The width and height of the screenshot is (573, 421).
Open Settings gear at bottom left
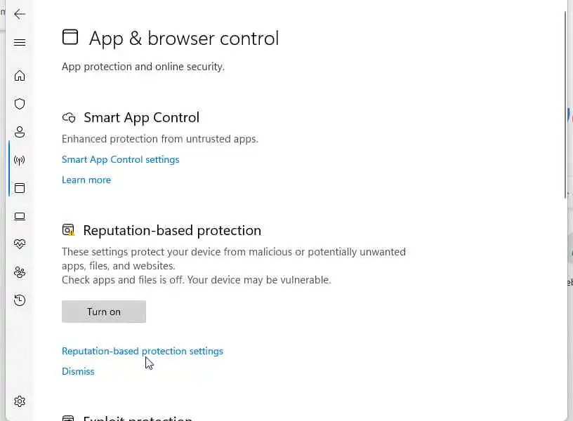pyautogui.click(x=20, y=401)
